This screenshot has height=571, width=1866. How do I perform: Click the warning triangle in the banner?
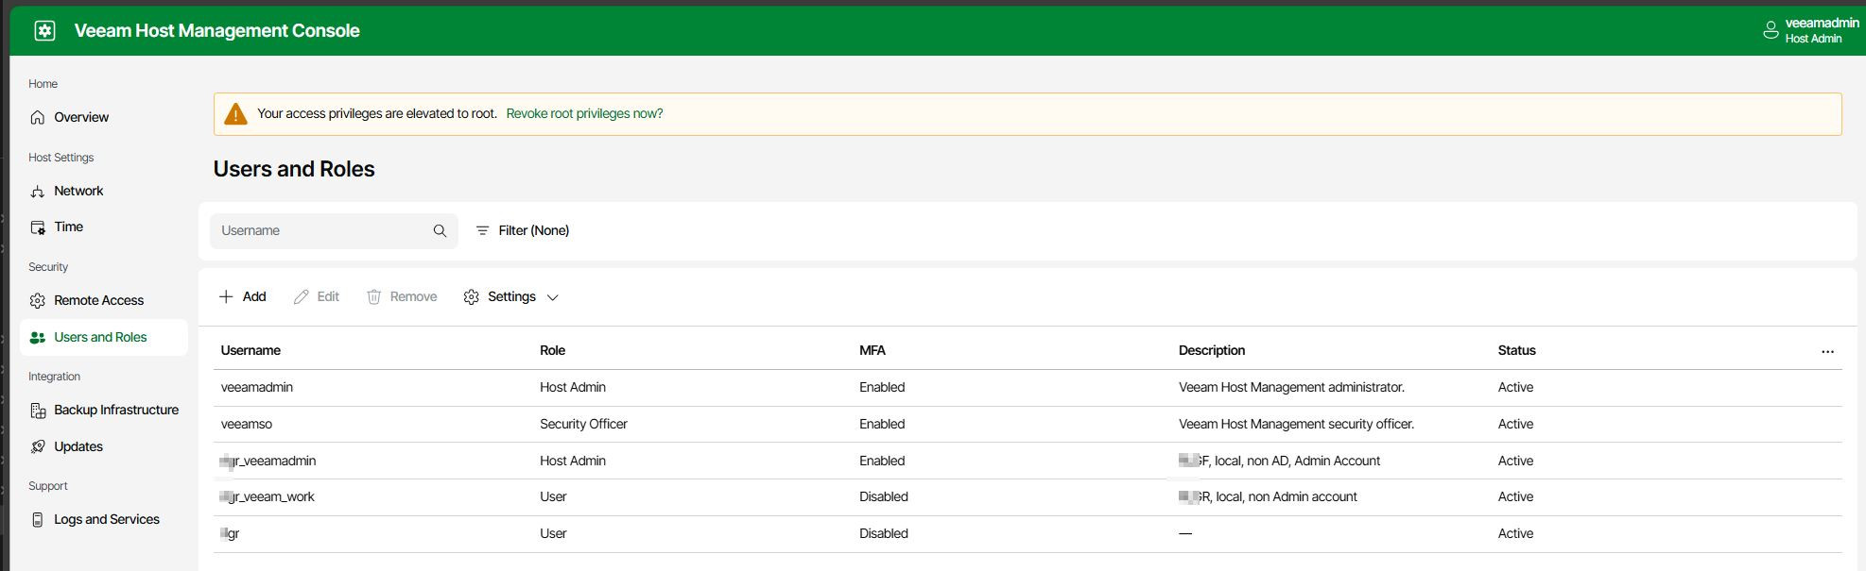tap(235, 114)
